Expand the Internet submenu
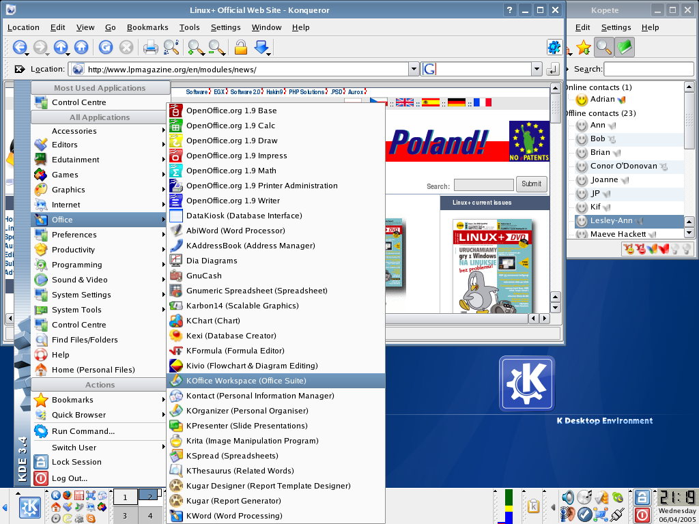699x524 pixels. [100, 205]
